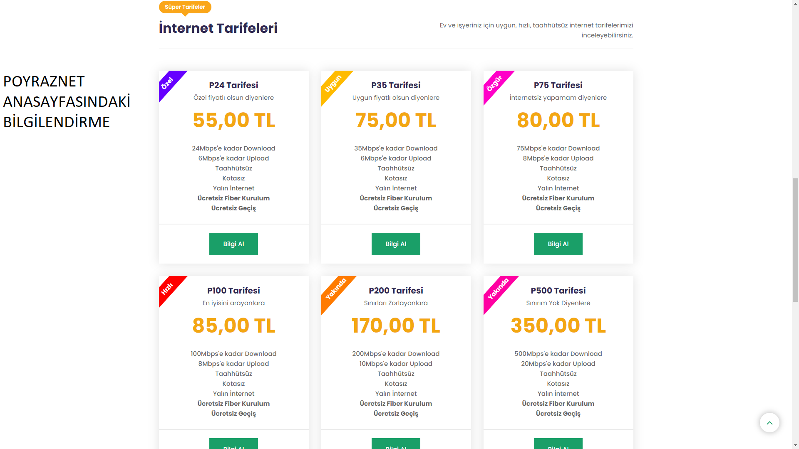Click the red Hızlı ribbon on P100
This screenshot has height=449, width=799.
point(167,289)
